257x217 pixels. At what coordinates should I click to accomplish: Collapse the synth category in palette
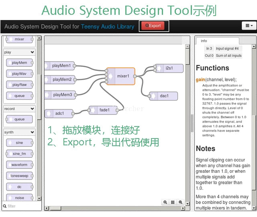[x=32, y=132]
